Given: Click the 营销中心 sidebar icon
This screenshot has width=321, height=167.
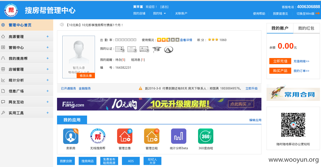Looking at the screenshot, I should pyautogui.click(x=3, y=47).
